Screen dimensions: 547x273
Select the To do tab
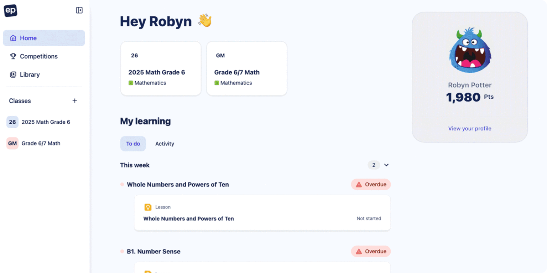click(133, 144)
